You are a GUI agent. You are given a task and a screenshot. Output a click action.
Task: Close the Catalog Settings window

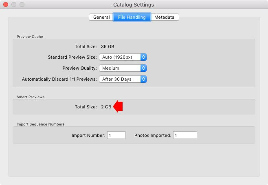click(6, 4)
